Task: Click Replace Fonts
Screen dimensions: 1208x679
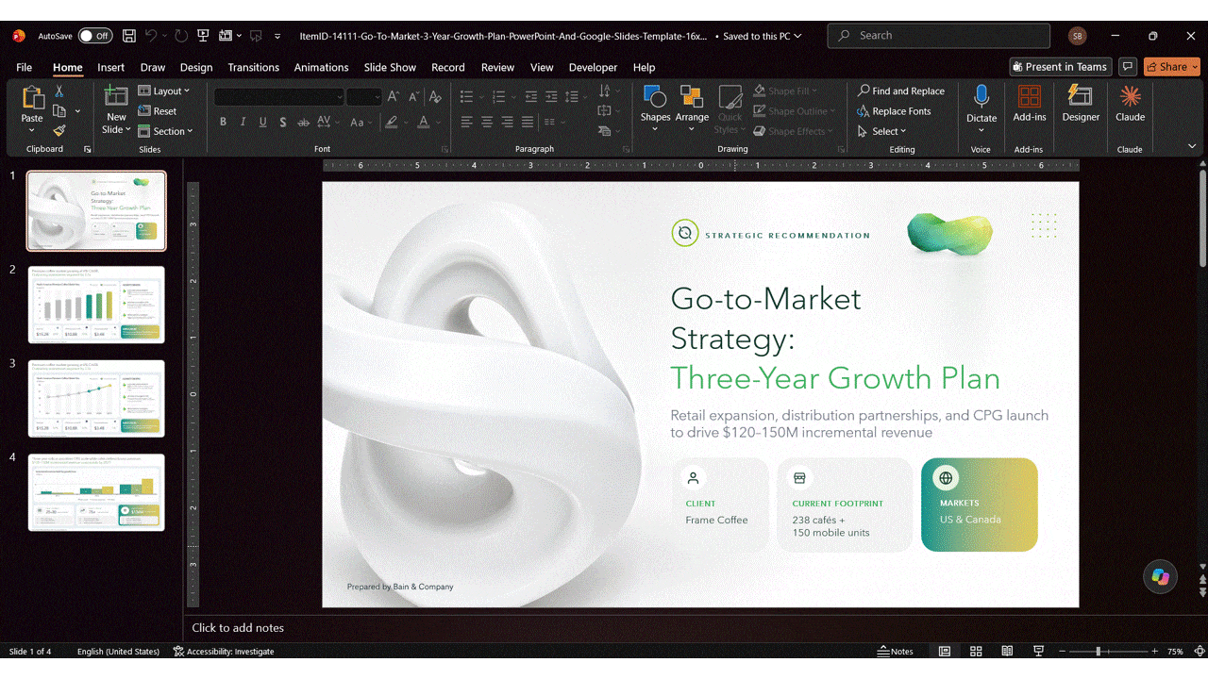Action: point(894,111)
